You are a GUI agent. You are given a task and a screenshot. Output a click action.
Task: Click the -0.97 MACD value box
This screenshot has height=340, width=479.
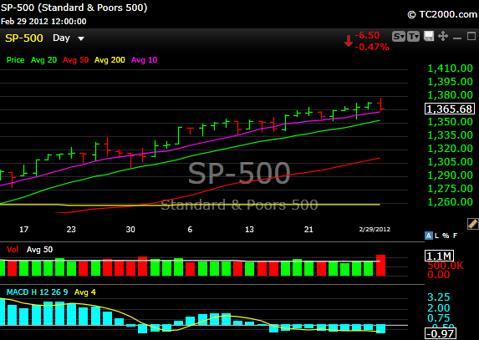441,333
